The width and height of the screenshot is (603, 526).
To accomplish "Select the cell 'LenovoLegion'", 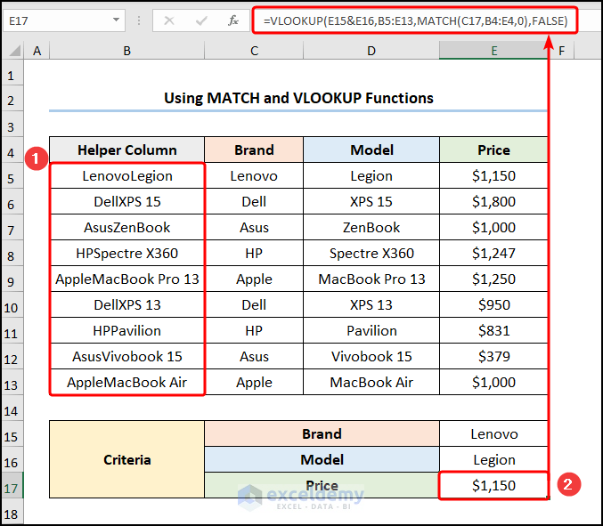I will point(126,175).
